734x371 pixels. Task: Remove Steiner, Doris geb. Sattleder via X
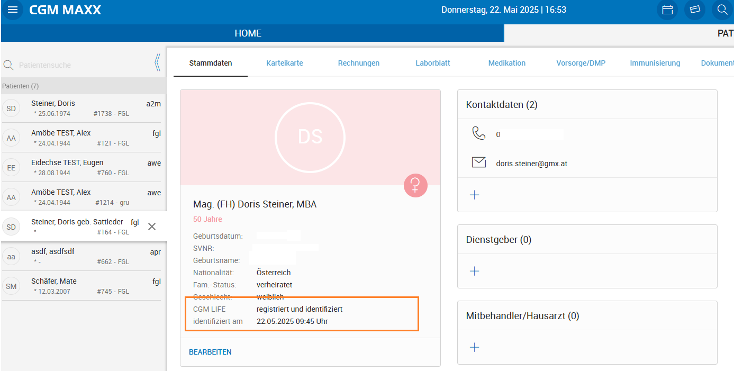(x=152, y=227)
